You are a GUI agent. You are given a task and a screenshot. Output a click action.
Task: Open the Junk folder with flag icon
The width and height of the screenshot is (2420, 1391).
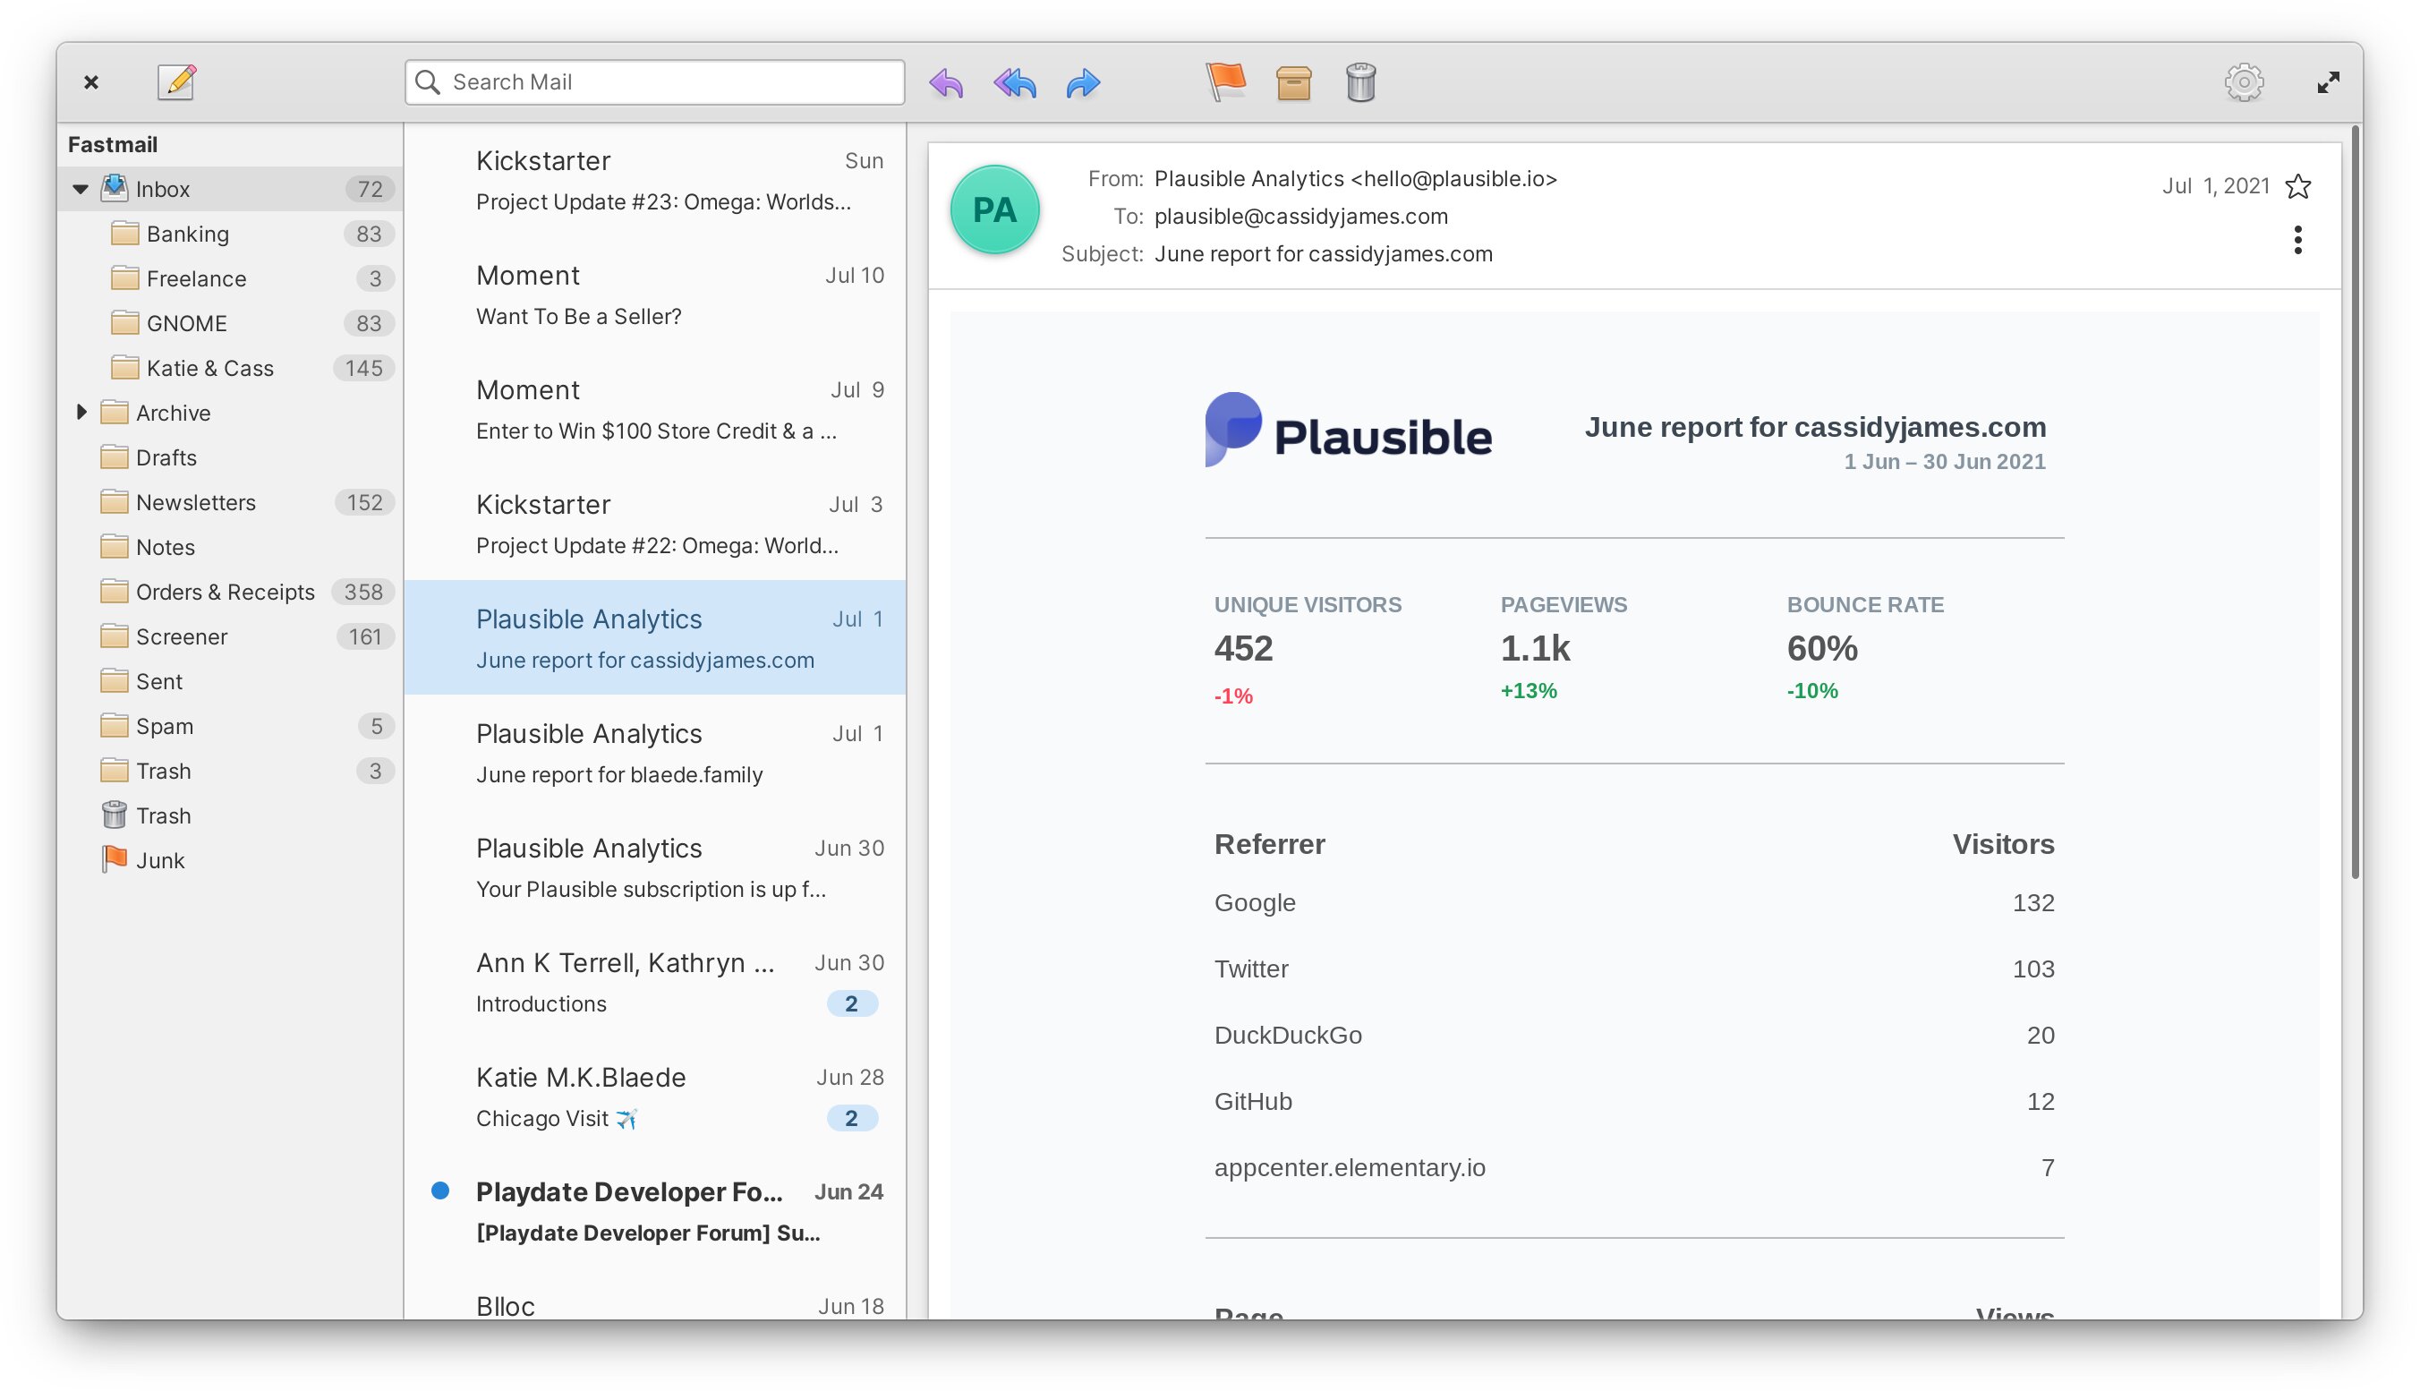[159, 861]
